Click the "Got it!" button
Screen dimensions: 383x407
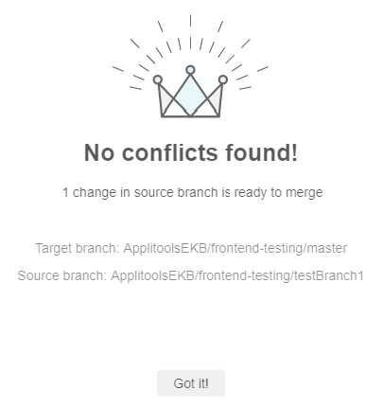[x=191, y=383]
